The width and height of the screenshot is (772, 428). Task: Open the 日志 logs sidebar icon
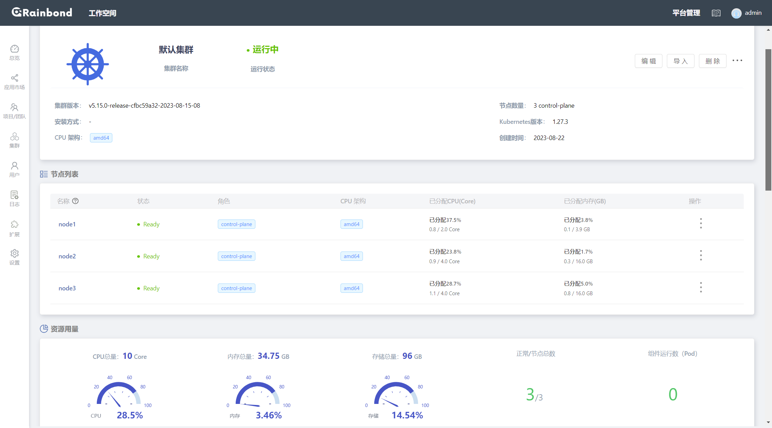[x=14, y=199]
